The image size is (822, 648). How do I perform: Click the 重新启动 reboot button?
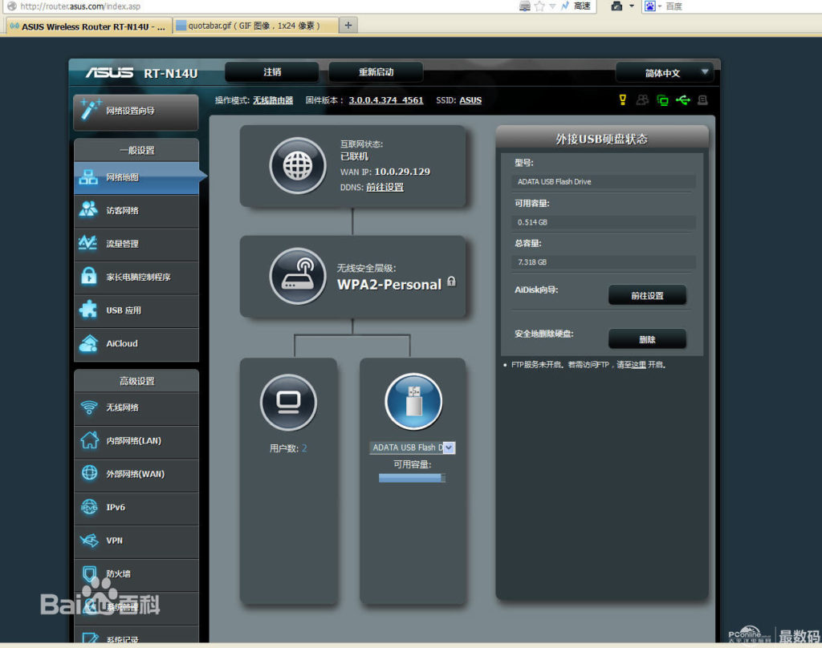pos(376,71)
